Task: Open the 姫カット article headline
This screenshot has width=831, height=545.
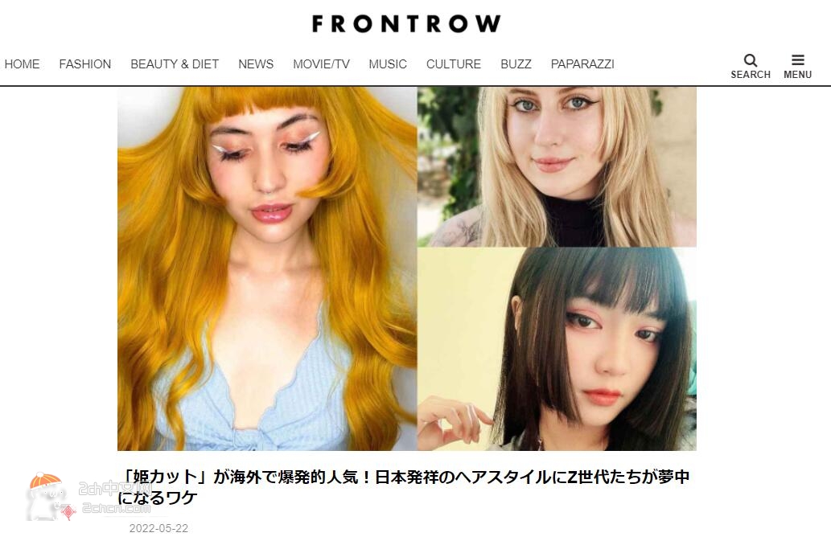Action: pos(403,487)
